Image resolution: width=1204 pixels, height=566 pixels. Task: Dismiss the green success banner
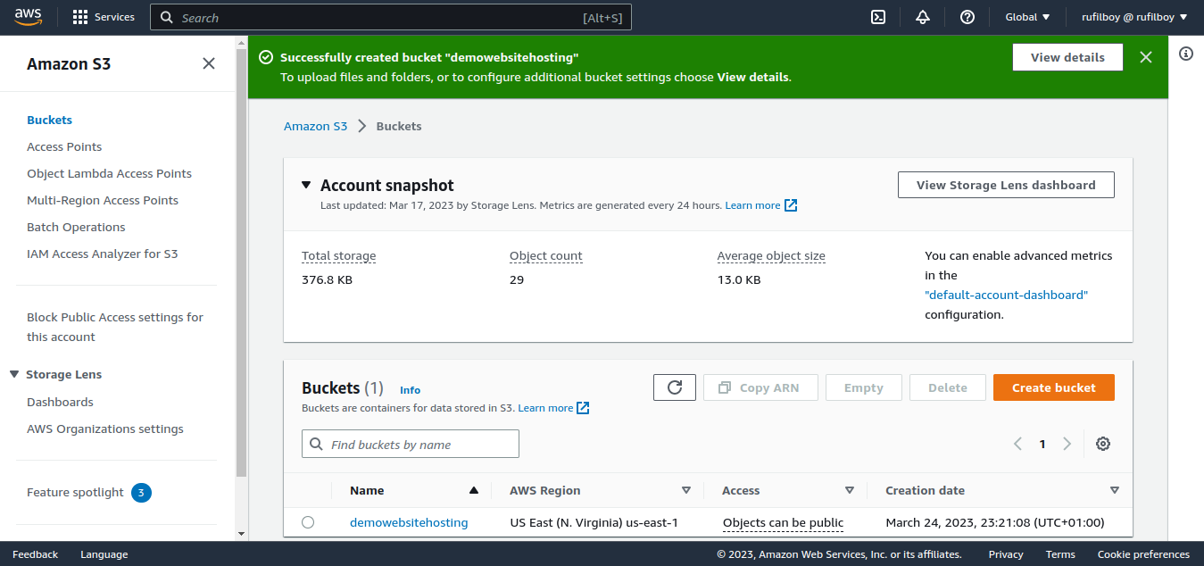pyautogui.click(x=1146, y=57)
